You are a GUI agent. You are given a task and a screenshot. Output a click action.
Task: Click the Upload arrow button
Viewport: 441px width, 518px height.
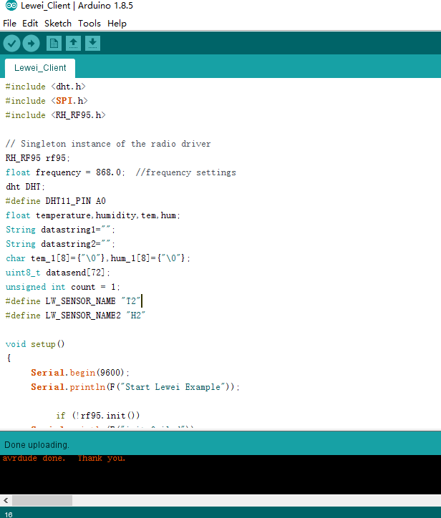(31, 43)
